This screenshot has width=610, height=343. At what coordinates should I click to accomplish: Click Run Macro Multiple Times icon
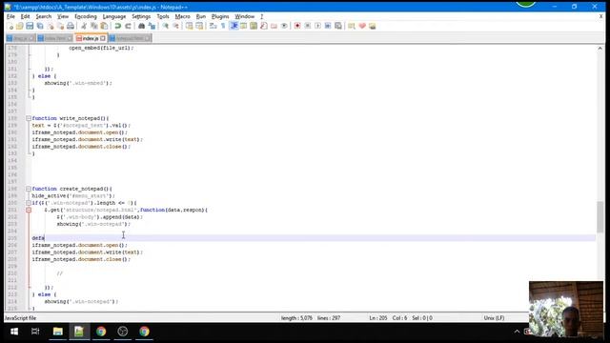pyautogui.click(x=328, y=26)
